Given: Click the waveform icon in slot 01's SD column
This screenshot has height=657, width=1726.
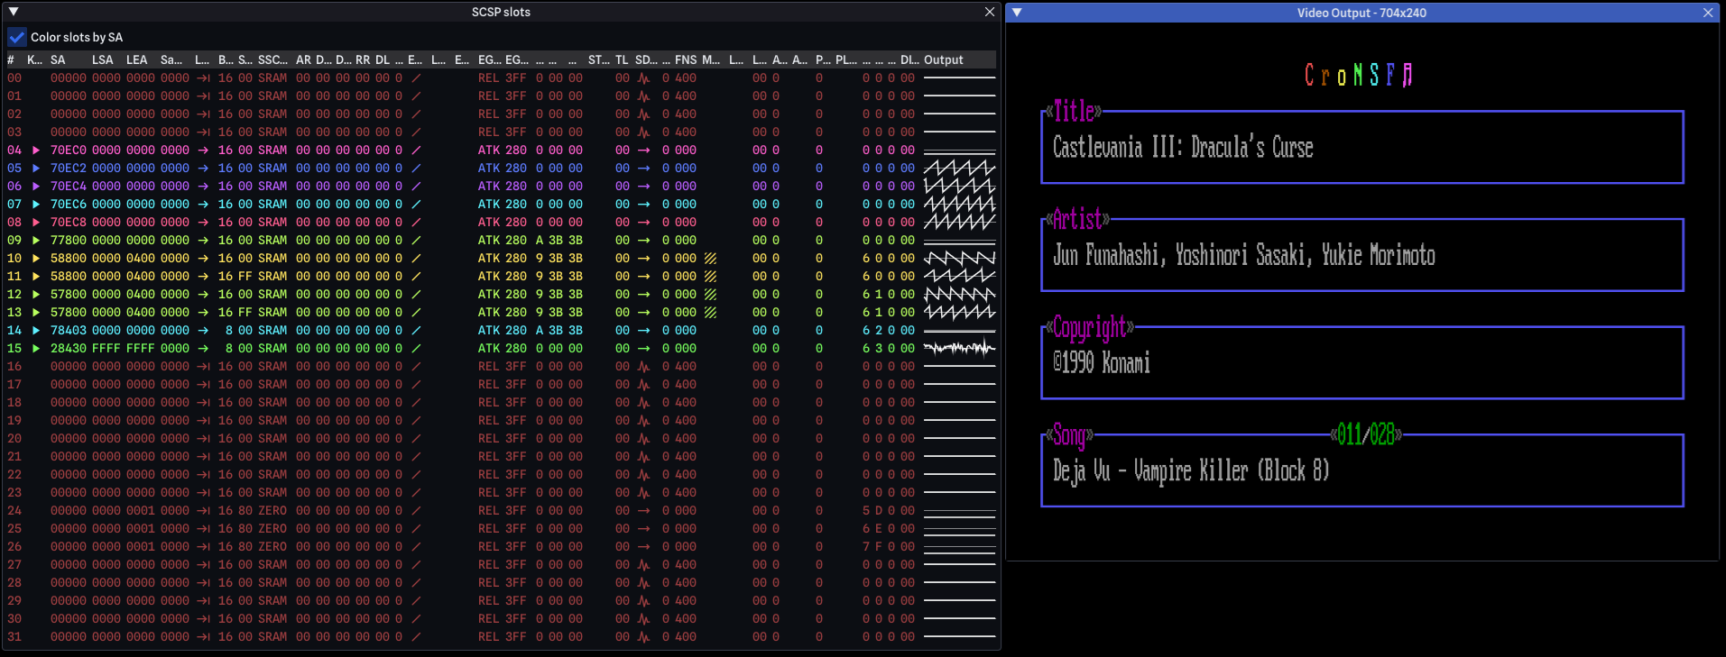Looking at the screenshot, I should (x=643, y=96).
